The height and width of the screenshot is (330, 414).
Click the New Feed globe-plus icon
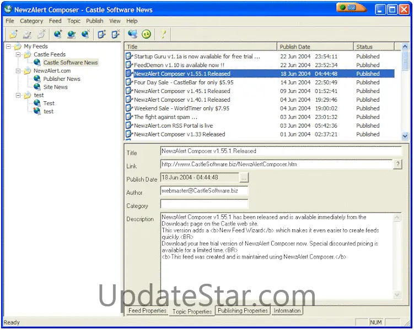click(x=57, y=34)
